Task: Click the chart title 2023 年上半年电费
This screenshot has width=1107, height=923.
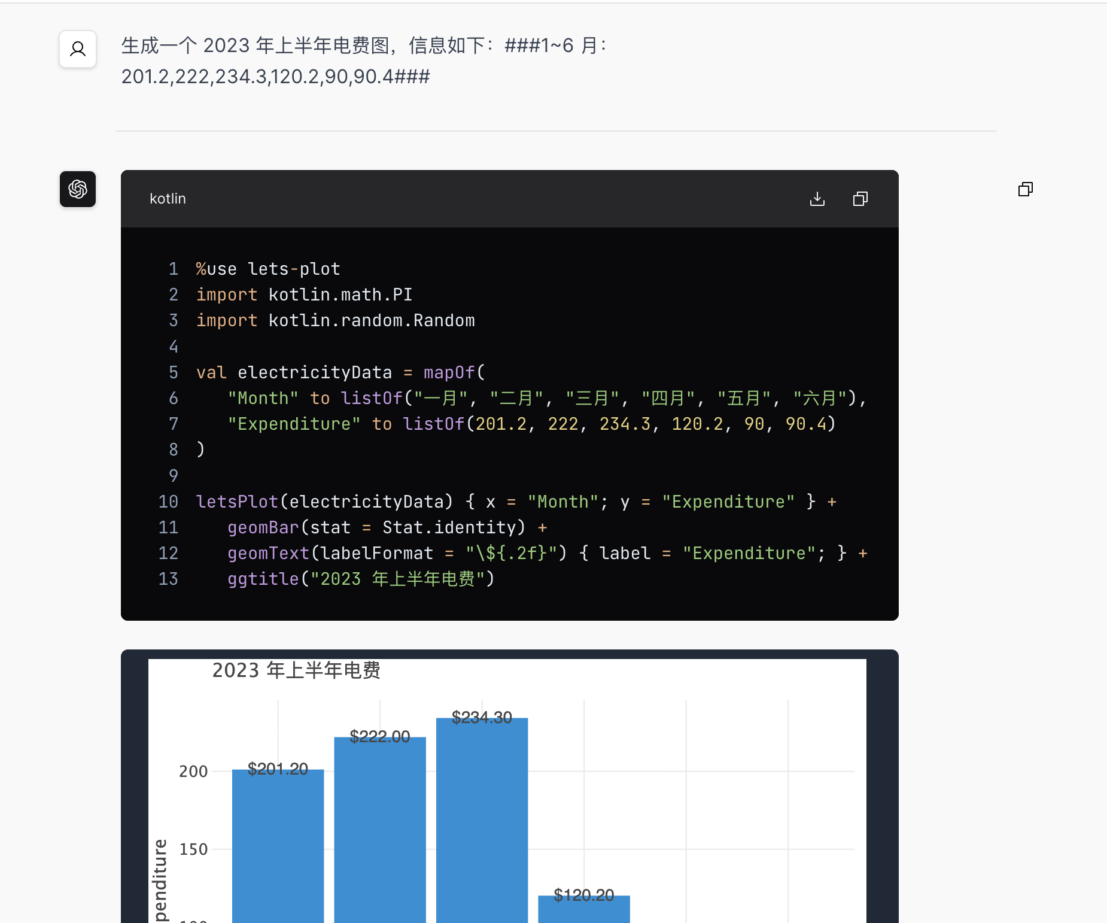Action: [296, 670]
